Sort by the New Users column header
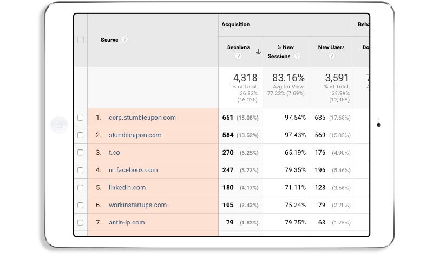Screen dimensions: 433x259 click(331, 47)
